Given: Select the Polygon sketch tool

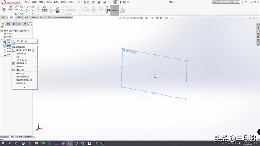Looking at the screenshot, I should tap(22, 14).
